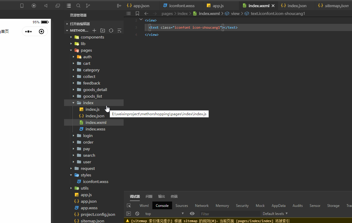
Task: Expand the components folder
Action: point(92,37)
